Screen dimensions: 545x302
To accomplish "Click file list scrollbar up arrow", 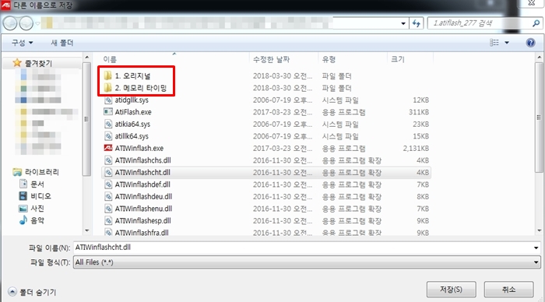I will [x=539, y=57].
